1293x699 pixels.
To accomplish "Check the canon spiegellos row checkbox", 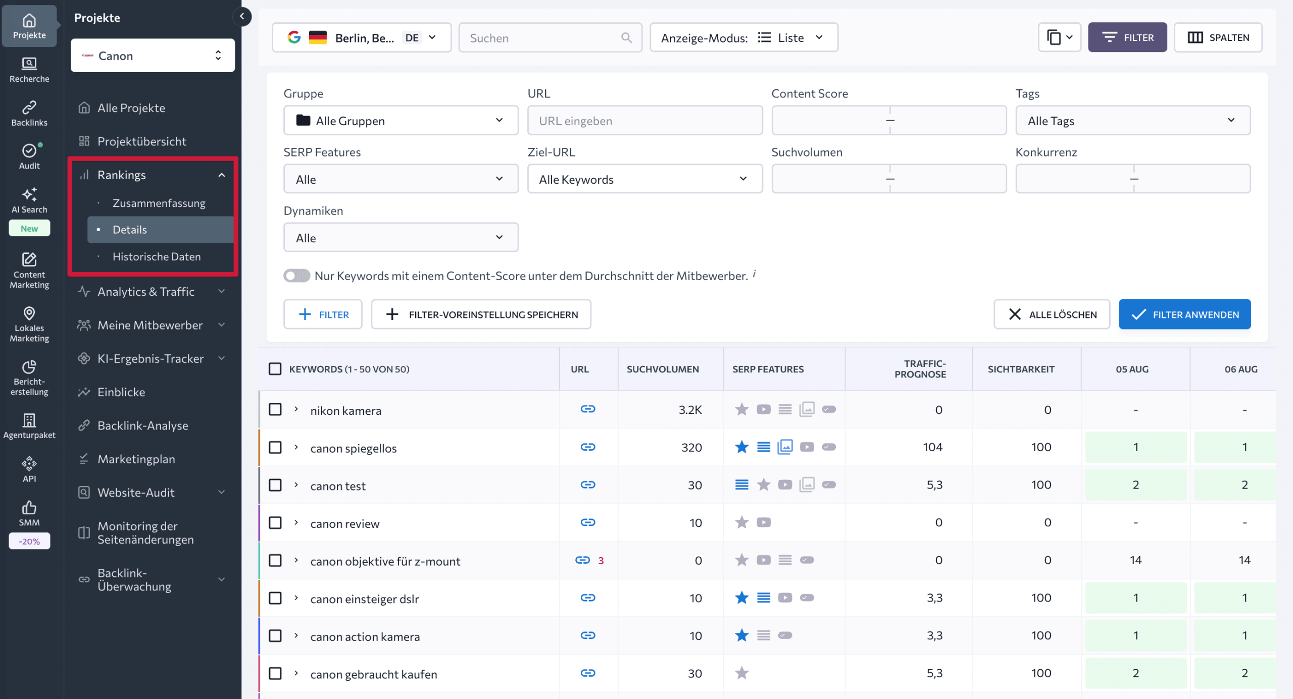I will [275, 447].
